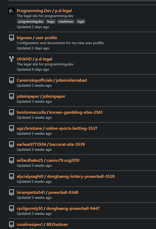156x229 pixels.
Task: Open the donghaeng-lottery-powerball-5528 repository
Action: 81,176
